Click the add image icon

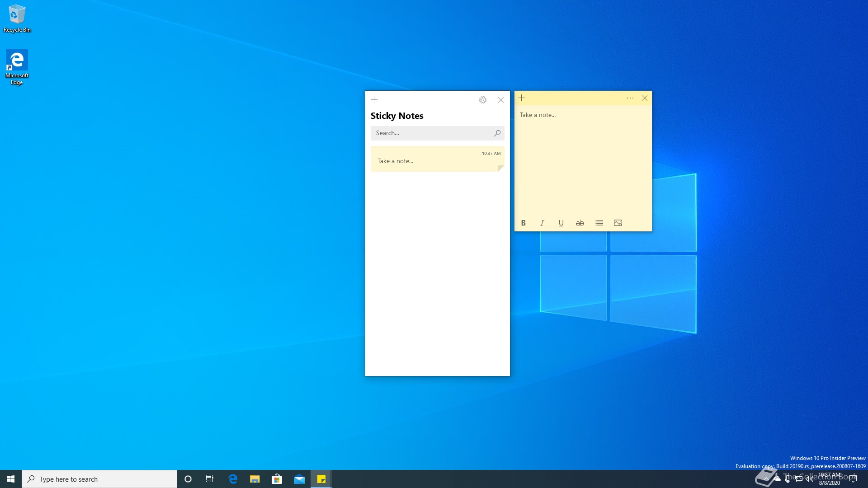pos(618,223)
